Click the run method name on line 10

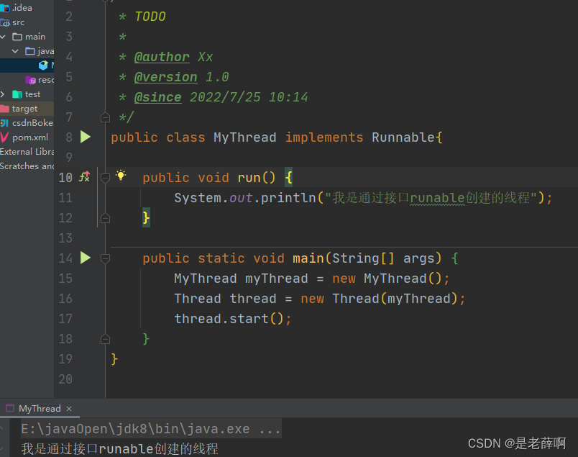(x=249, y=178)
